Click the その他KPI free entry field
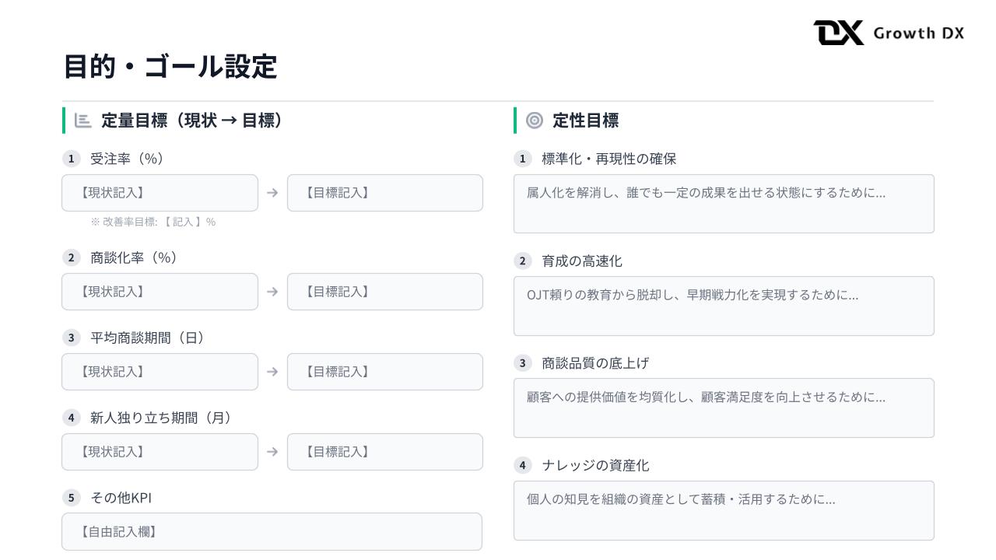Screen dimensions: 996x560 coord(272,532)
